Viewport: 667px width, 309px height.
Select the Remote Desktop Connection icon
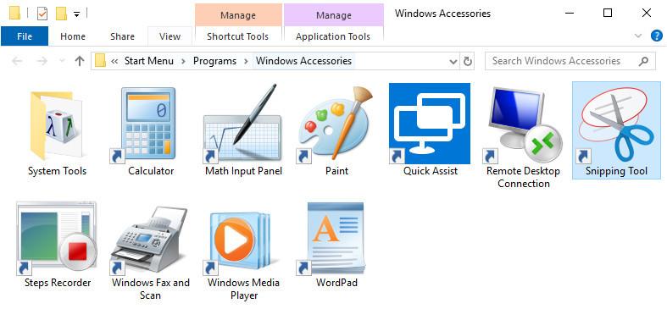pyautogui.click(x=523, y=124)
